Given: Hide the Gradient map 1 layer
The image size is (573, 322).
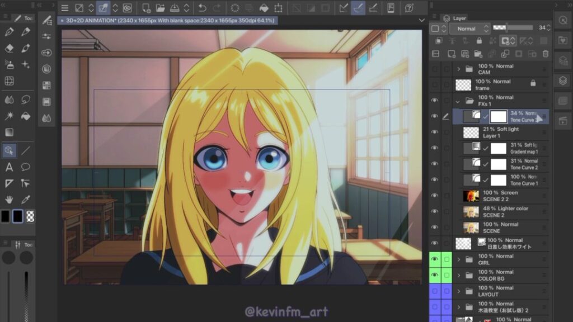Looking at the screenshot, I should (x=434, y=148).
